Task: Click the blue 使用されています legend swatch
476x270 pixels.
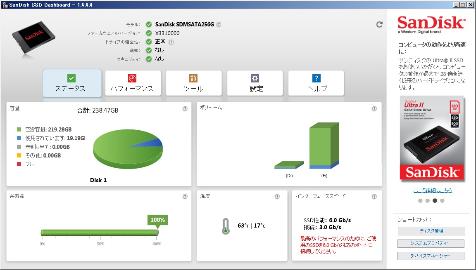Action: click(19, 138)
